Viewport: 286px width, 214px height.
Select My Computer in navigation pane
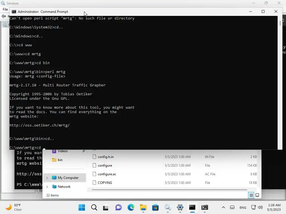65,178
